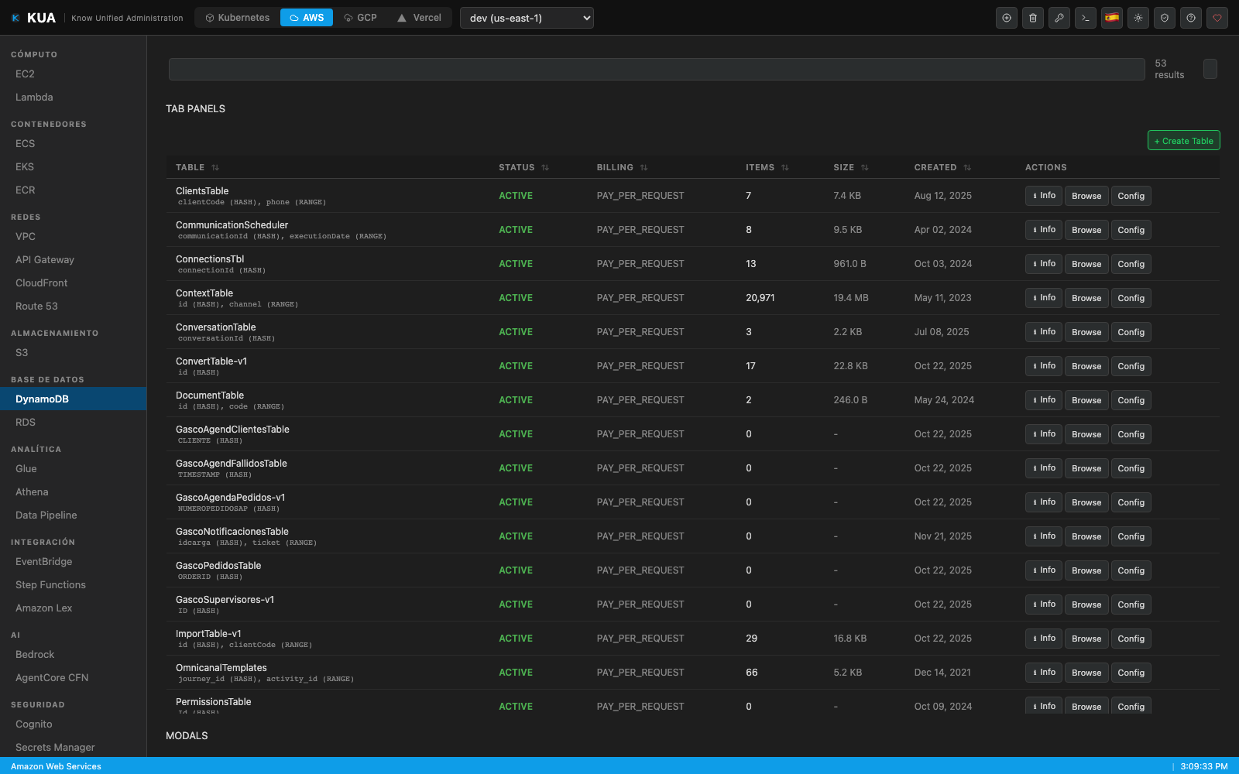
Task: Click the table search input field
Action: point(657,69)
